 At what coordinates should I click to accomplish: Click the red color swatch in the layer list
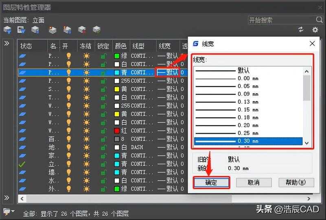(x=117, y=130)
